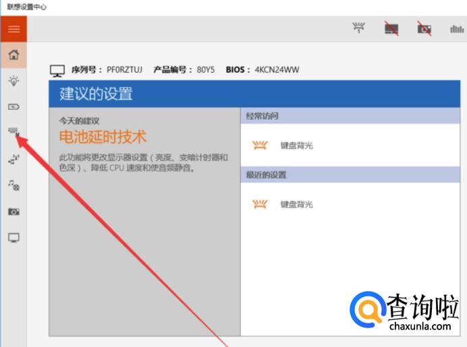Toggle the crossed-out touchpad toolbar icon
The width and height of the screenshot is (467, 347).
click(391, 28)
